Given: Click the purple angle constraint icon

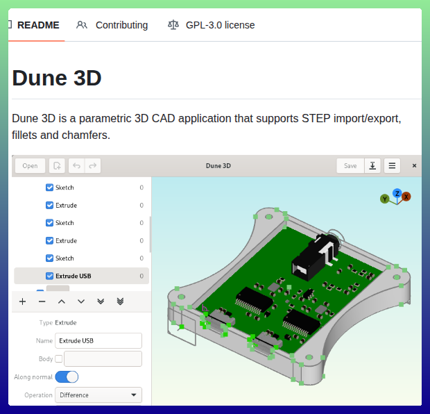Looking at the screenshot, I should pos(205,308).
